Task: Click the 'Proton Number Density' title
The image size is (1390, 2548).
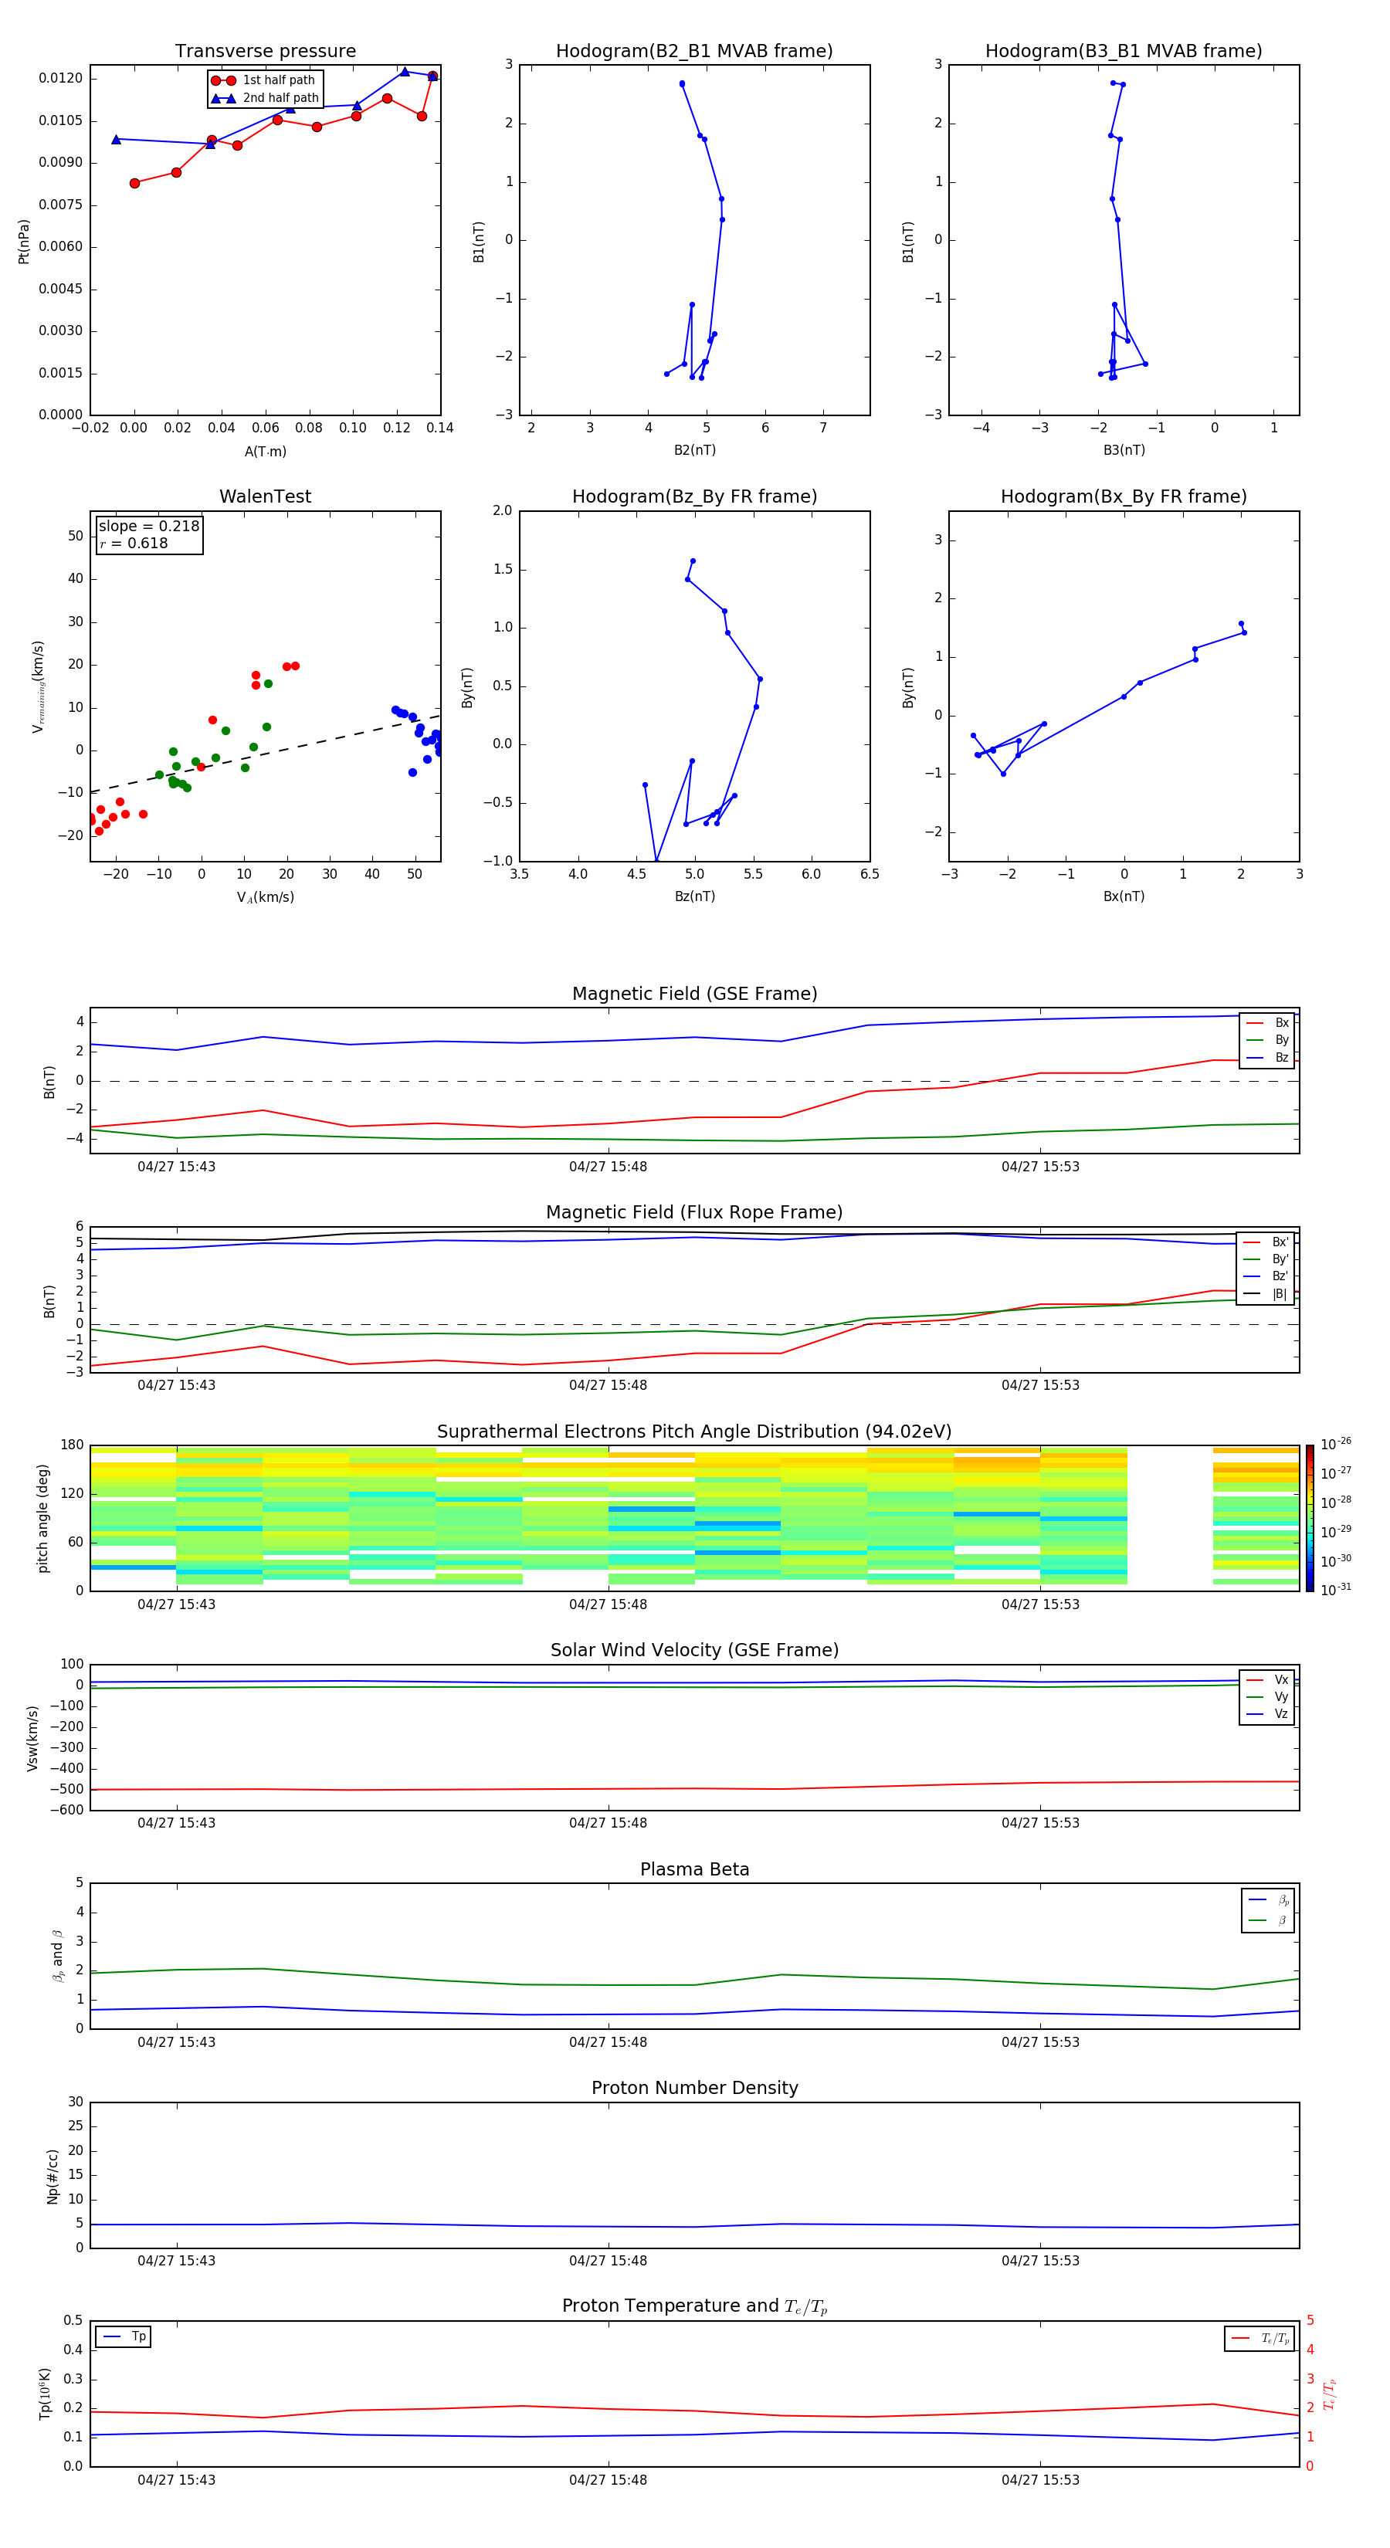Action: (x=694, y=2088)
